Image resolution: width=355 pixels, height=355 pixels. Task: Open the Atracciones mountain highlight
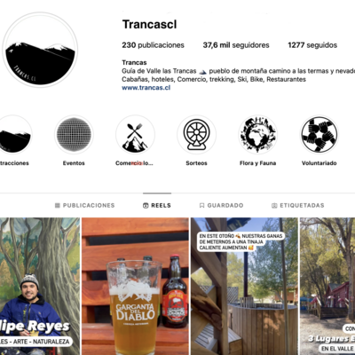[x=14, y=135]
